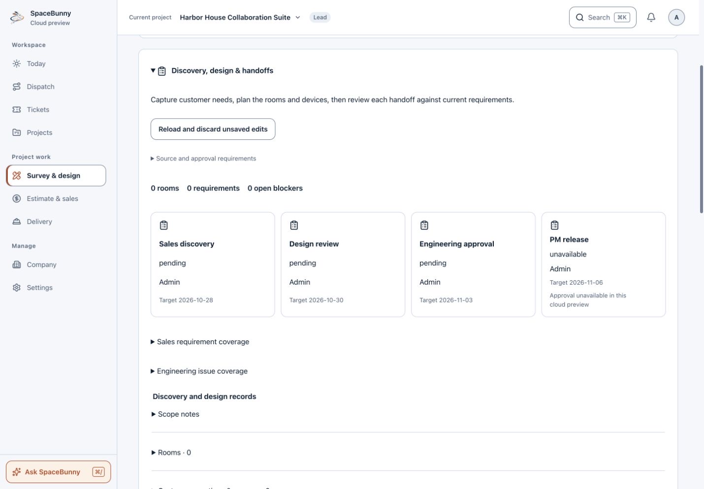Click the Projects folder icon
This screenshot has height=489, width=704.
17,132
